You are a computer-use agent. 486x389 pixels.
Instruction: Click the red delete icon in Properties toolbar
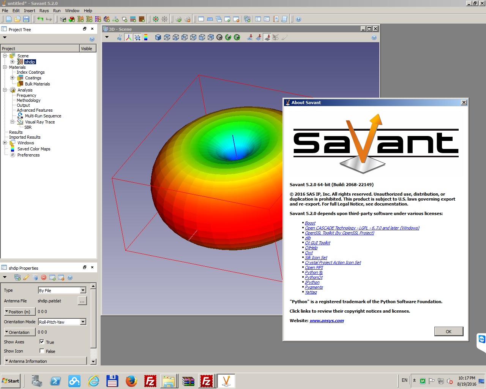[44, 277]
